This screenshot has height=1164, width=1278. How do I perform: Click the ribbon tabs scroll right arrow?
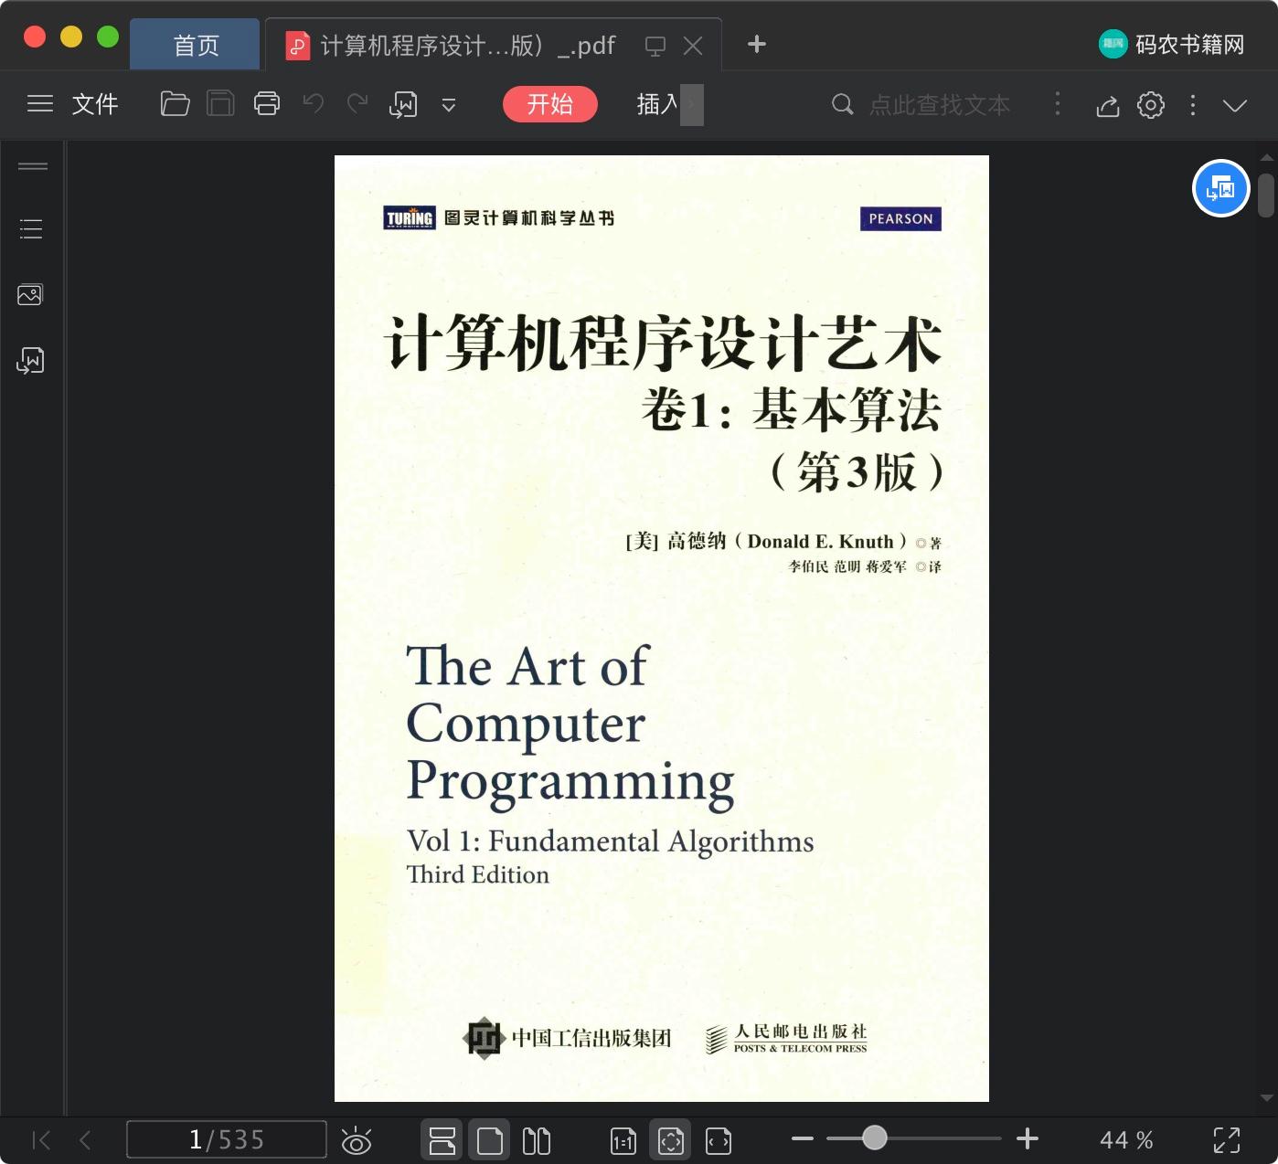coord(692,105)
